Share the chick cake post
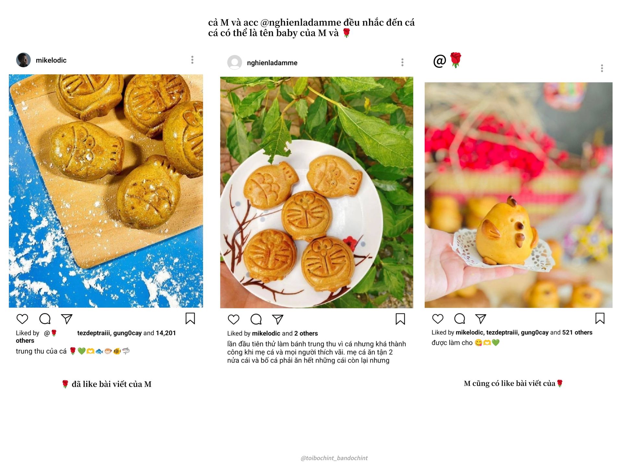Image resolution: width=623 pixels, height=467 pixels. [481, 318]
